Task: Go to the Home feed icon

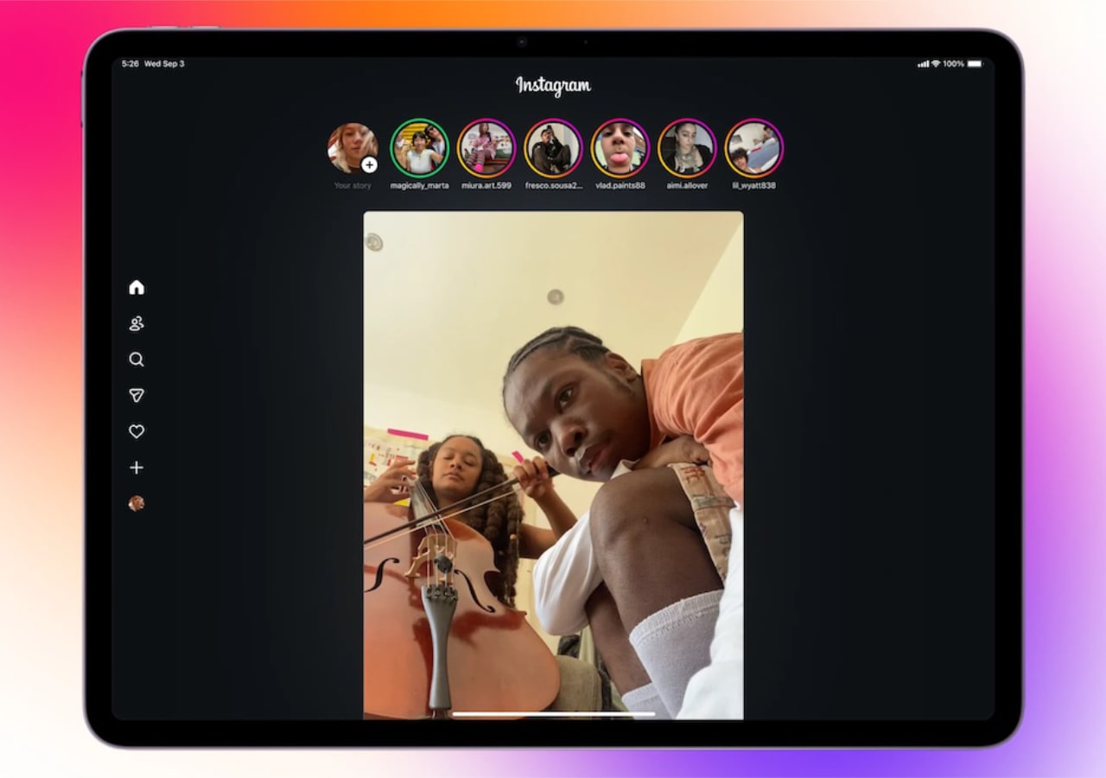Action: 137,288
